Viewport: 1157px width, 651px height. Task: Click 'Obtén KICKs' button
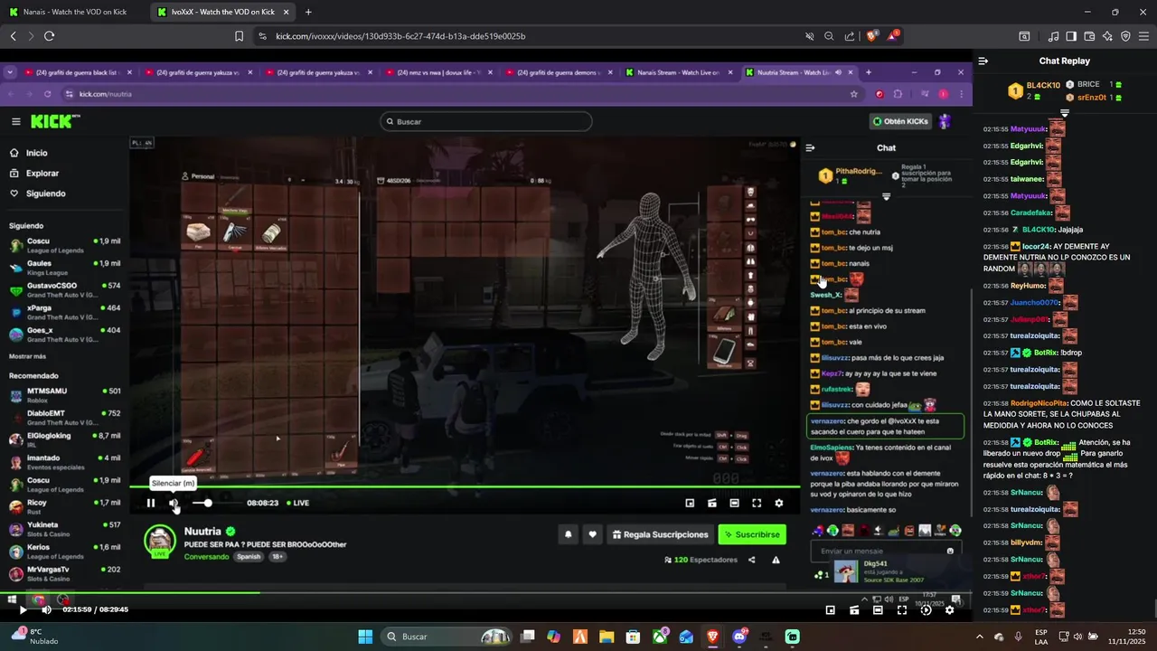point(900,121)
